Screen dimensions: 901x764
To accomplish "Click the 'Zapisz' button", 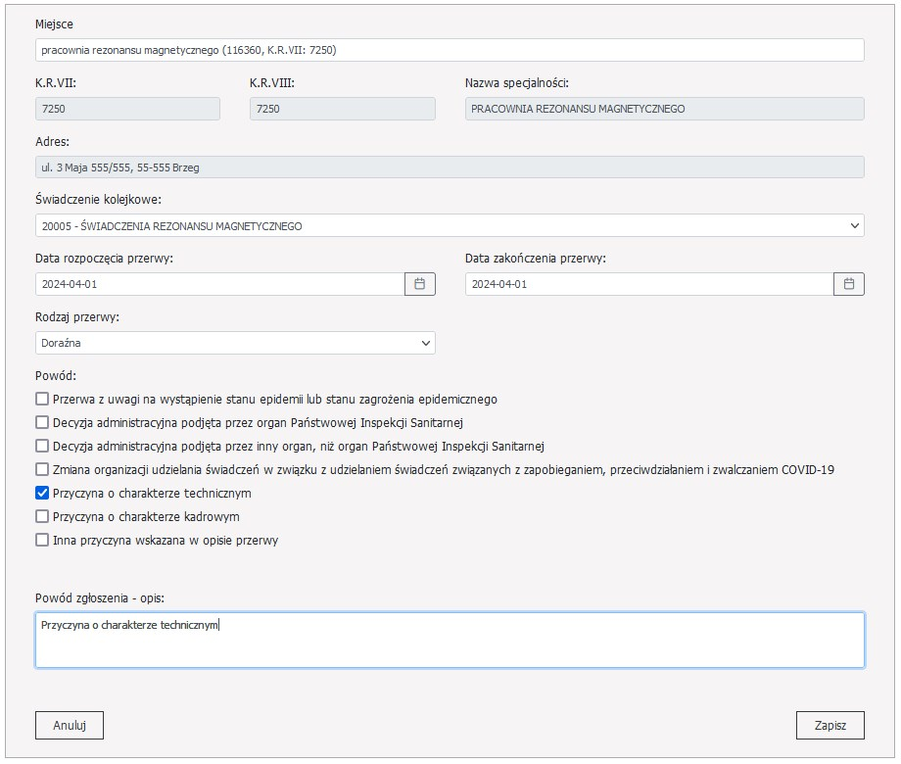I will click(830, 726).
